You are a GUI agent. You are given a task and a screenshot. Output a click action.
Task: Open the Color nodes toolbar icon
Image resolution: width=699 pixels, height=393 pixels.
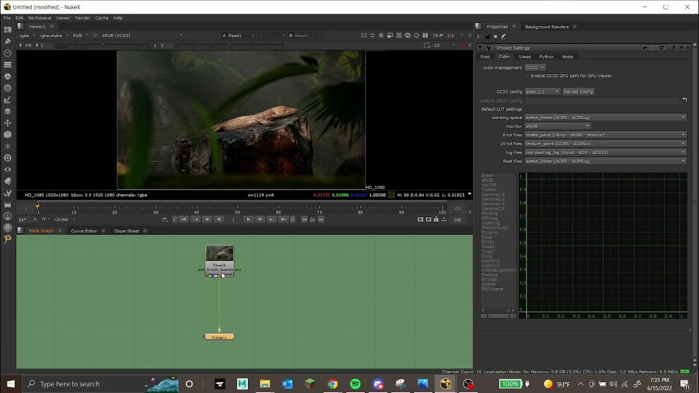(8, 76)
